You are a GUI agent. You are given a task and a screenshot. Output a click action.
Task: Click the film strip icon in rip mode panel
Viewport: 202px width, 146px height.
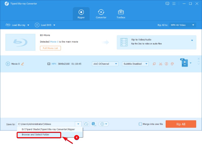tap(124, 42)
